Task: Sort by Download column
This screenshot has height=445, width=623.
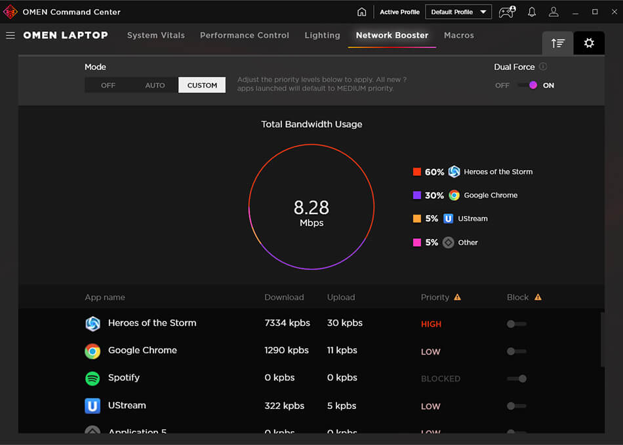Action: [x=284, y=297]
